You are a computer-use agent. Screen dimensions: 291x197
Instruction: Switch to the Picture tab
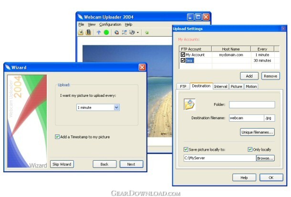pos(236,86)
